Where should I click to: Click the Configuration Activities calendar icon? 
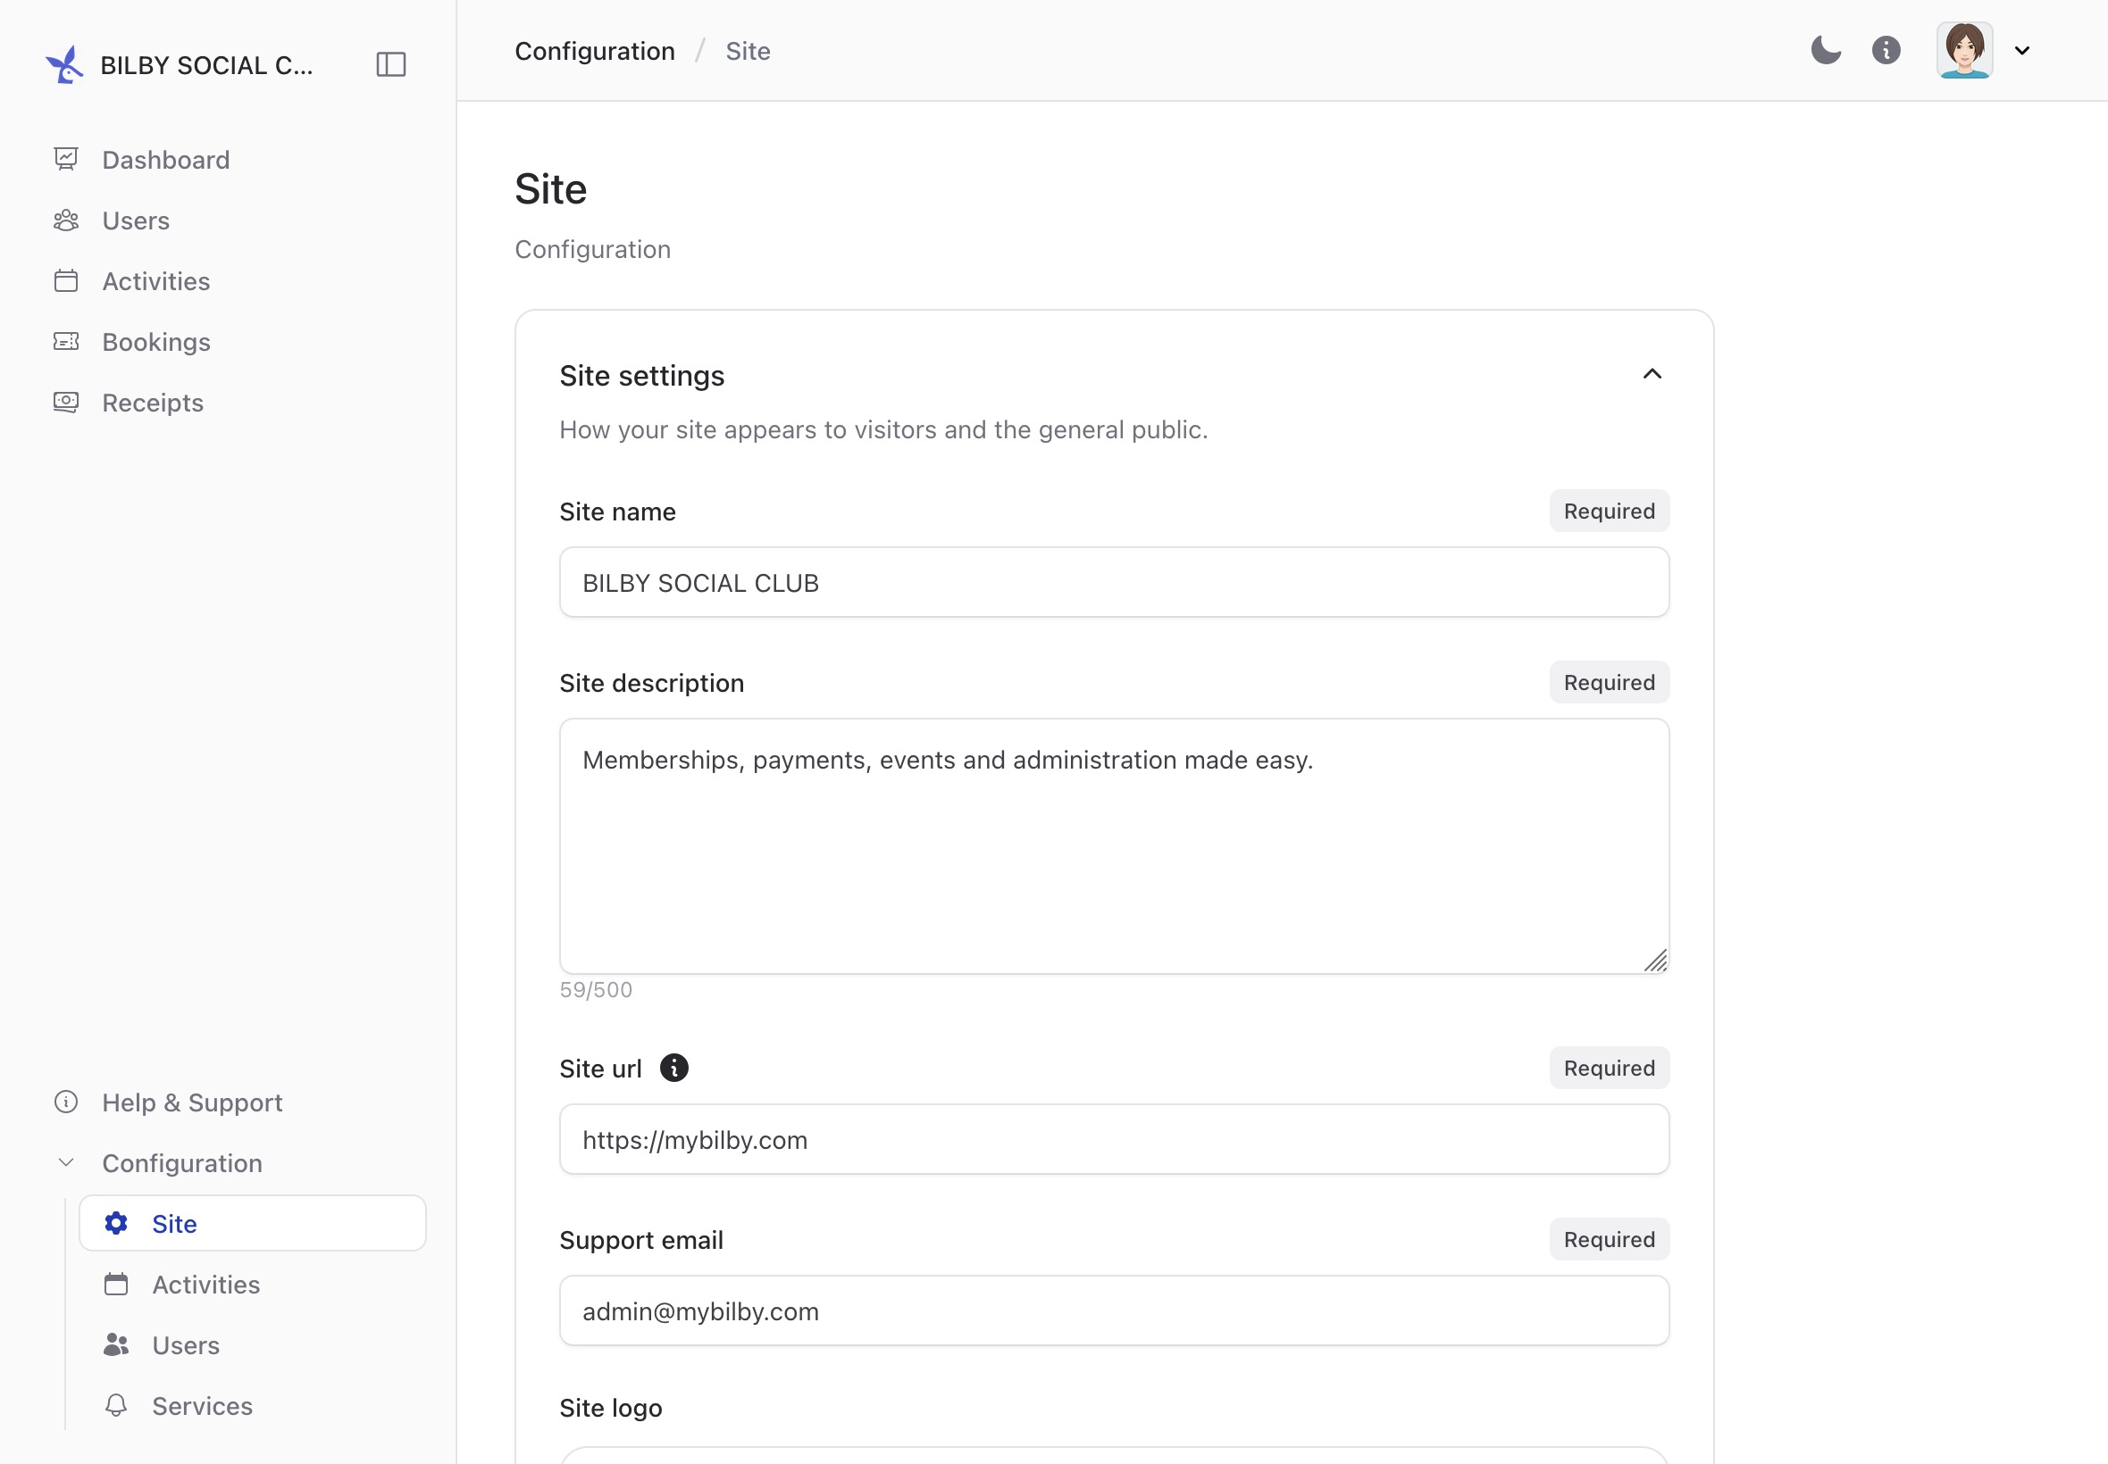click(116, 1285)
